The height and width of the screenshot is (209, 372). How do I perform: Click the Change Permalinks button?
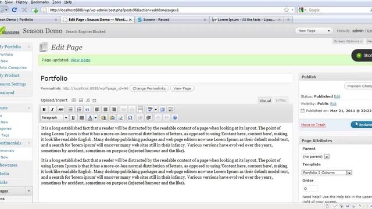[x=149, y=88]
